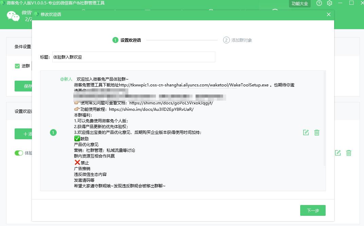Delete the welcome message numbered 1
Image resolution: width=364 pixels, height=226 pixels.
point(317,132)
